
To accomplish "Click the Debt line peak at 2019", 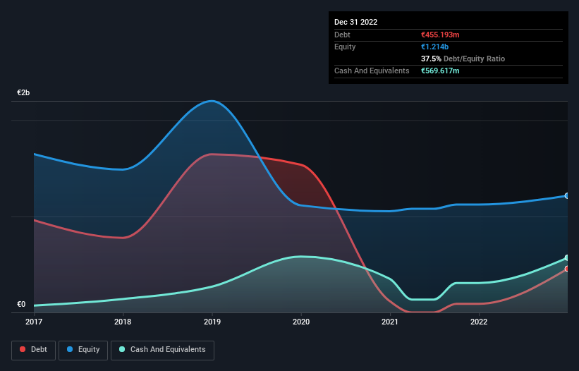I will coord(211,154).
